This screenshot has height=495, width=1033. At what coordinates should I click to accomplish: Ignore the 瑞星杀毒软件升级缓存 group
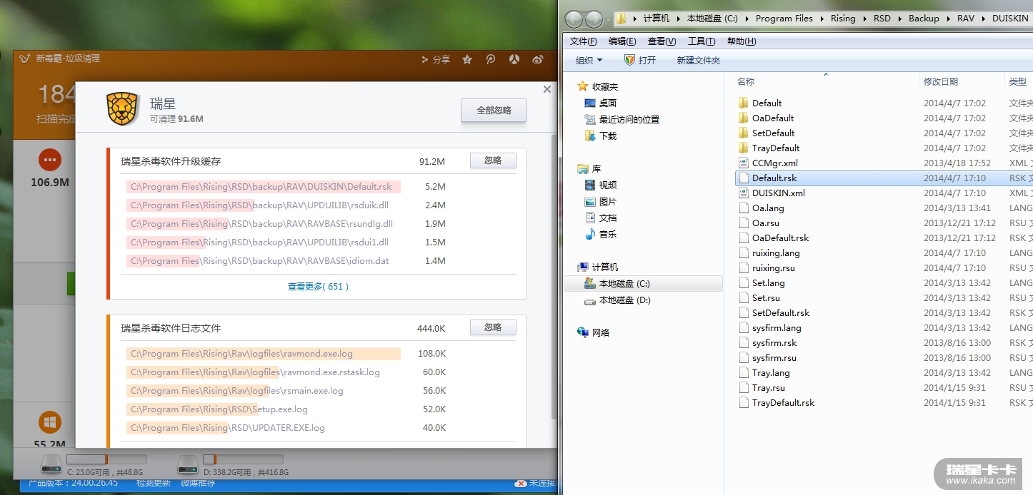pyautogui.click(x=493, y=160)
